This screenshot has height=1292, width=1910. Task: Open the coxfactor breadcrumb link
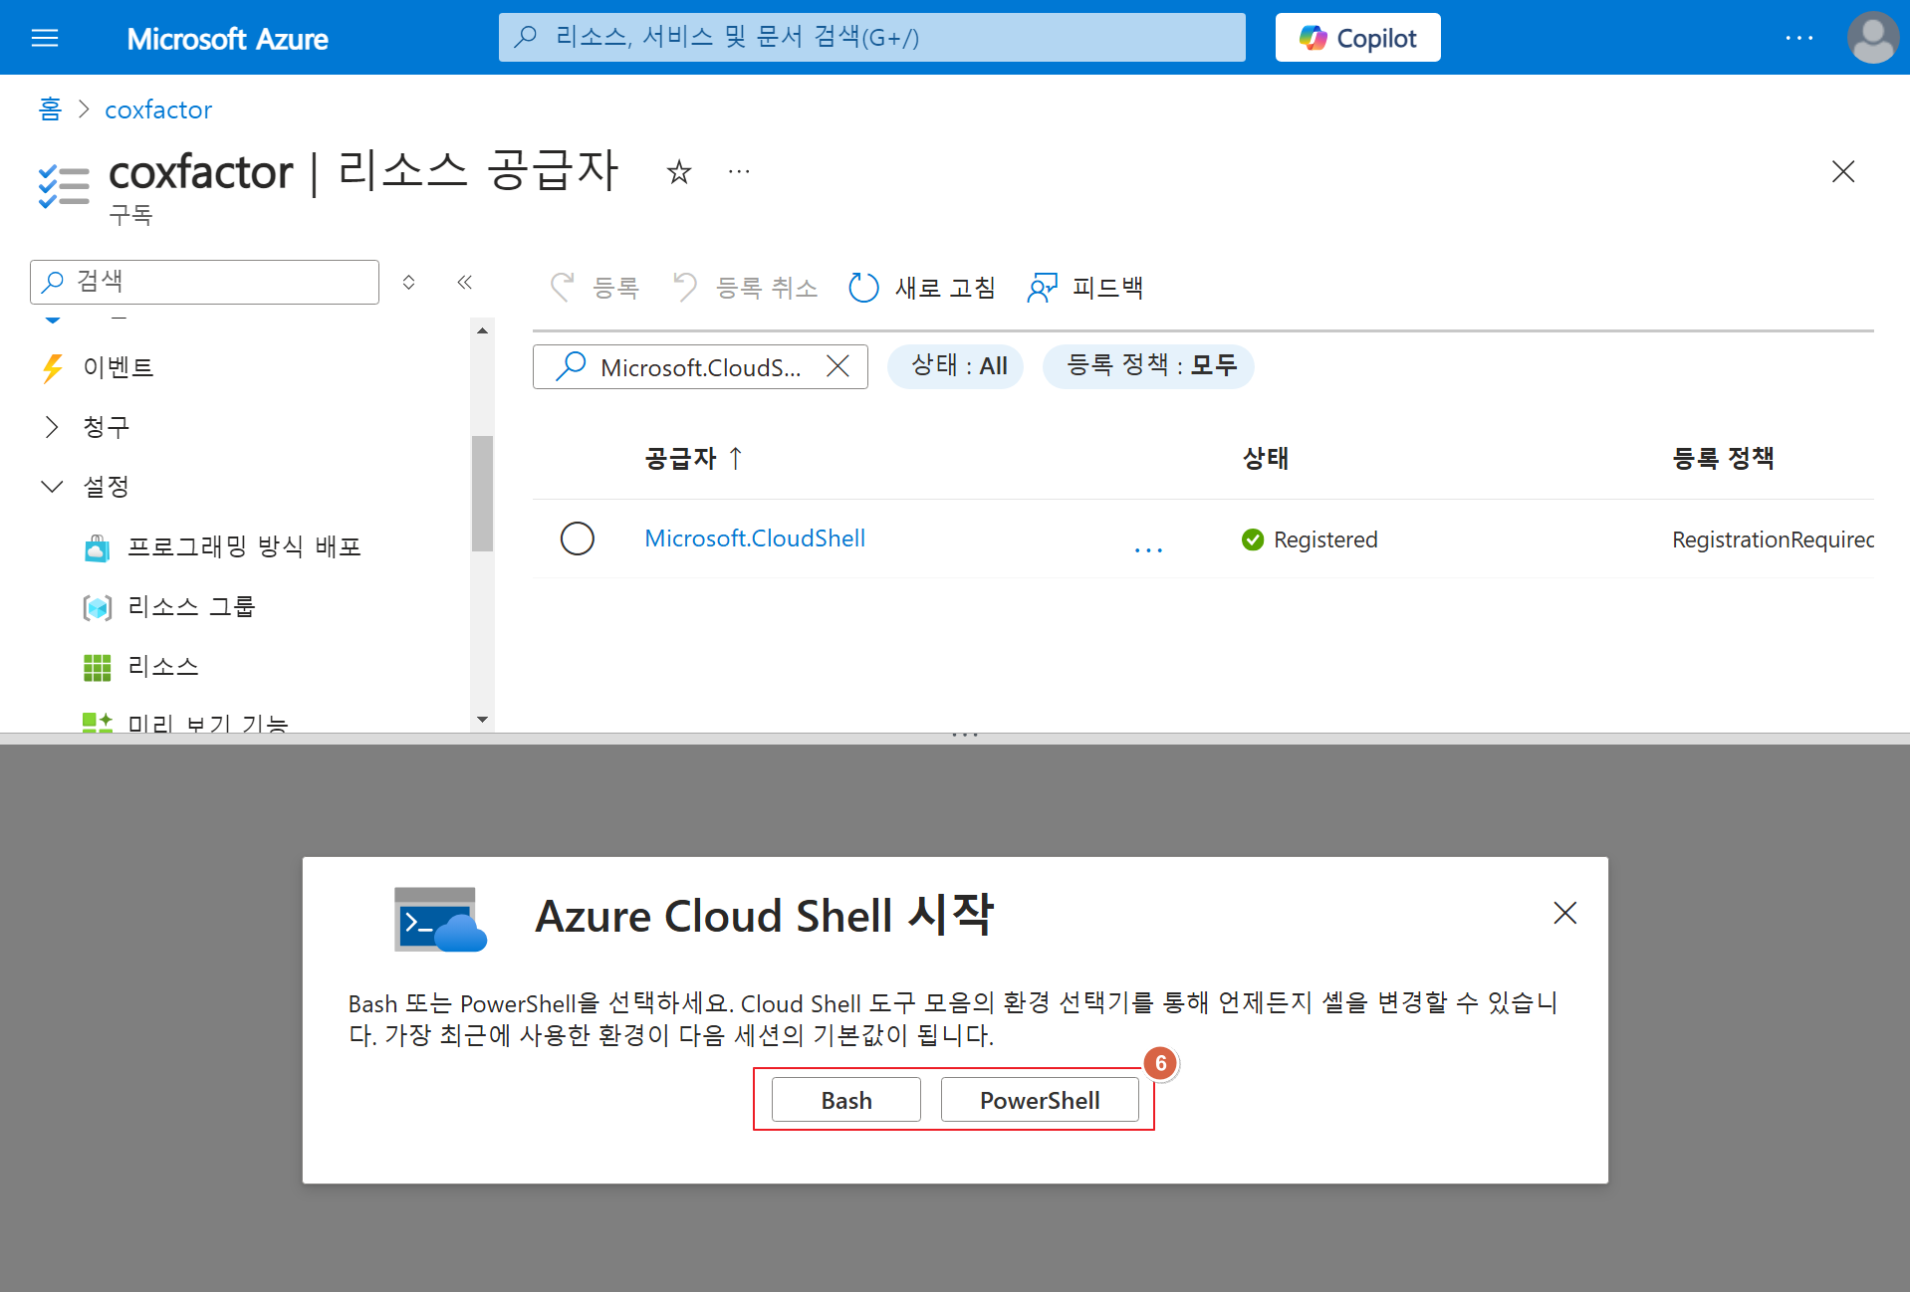[158, 109]
